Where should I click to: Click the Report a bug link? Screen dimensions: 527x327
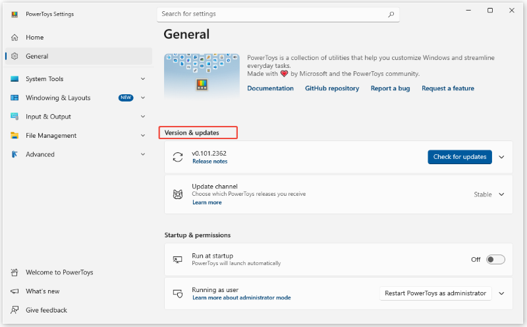[390, 88]
